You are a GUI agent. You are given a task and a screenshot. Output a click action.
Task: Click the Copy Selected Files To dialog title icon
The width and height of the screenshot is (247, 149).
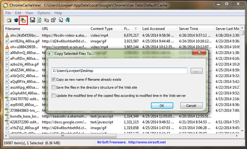pos(50,54)
